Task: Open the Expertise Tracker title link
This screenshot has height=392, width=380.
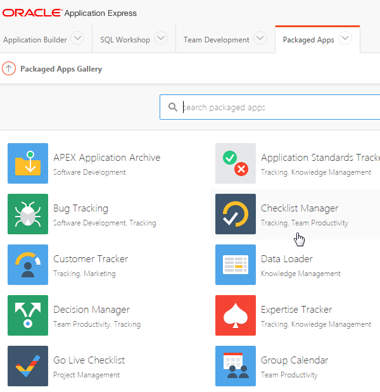Action: pyautogui.click(x=296, y=310)
